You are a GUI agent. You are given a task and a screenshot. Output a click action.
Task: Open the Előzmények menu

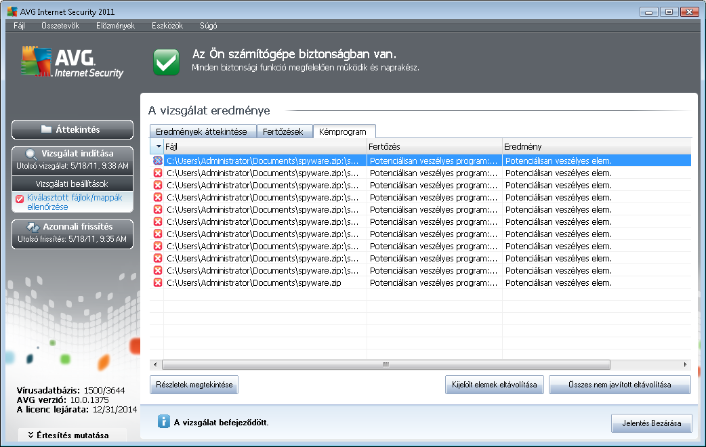pos(115,26)
